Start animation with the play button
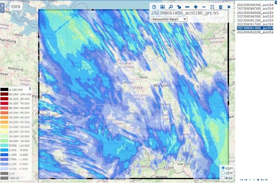This screenshot has height=183, width=277. tap(258, 180)
